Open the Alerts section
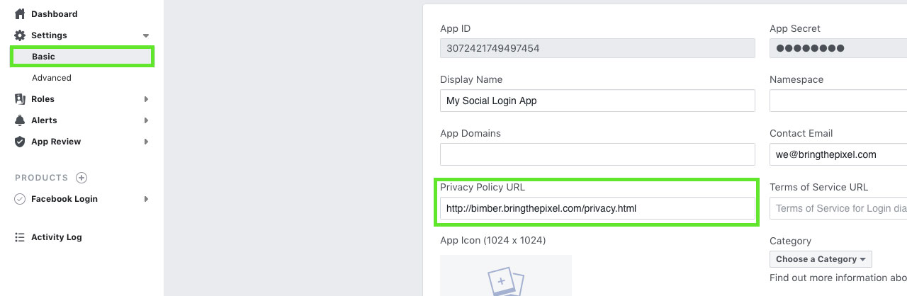The width and height of the screenshot is (907, 296). (44, 120)
